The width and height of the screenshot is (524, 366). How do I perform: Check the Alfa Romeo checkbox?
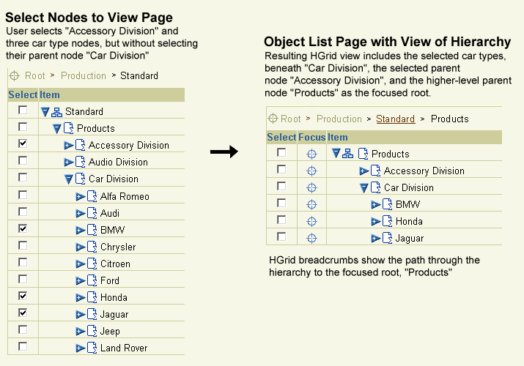23,195
